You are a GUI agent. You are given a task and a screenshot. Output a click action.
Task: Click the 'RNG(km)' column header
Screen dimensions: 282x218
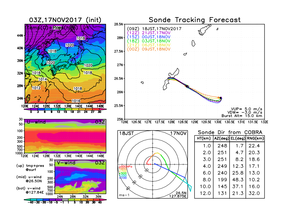tap(255, 139)
